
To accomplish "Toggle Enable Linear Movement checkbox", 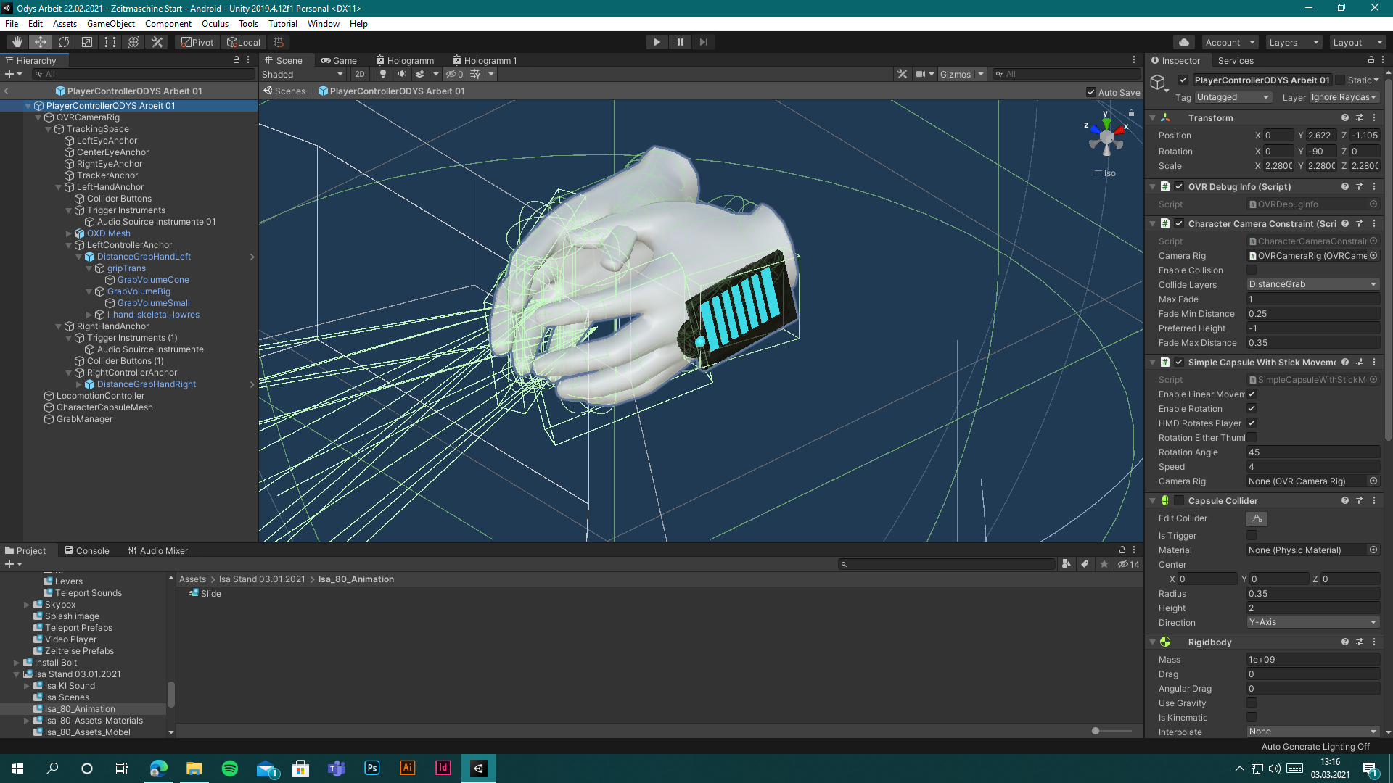I will click(1252, 394).
